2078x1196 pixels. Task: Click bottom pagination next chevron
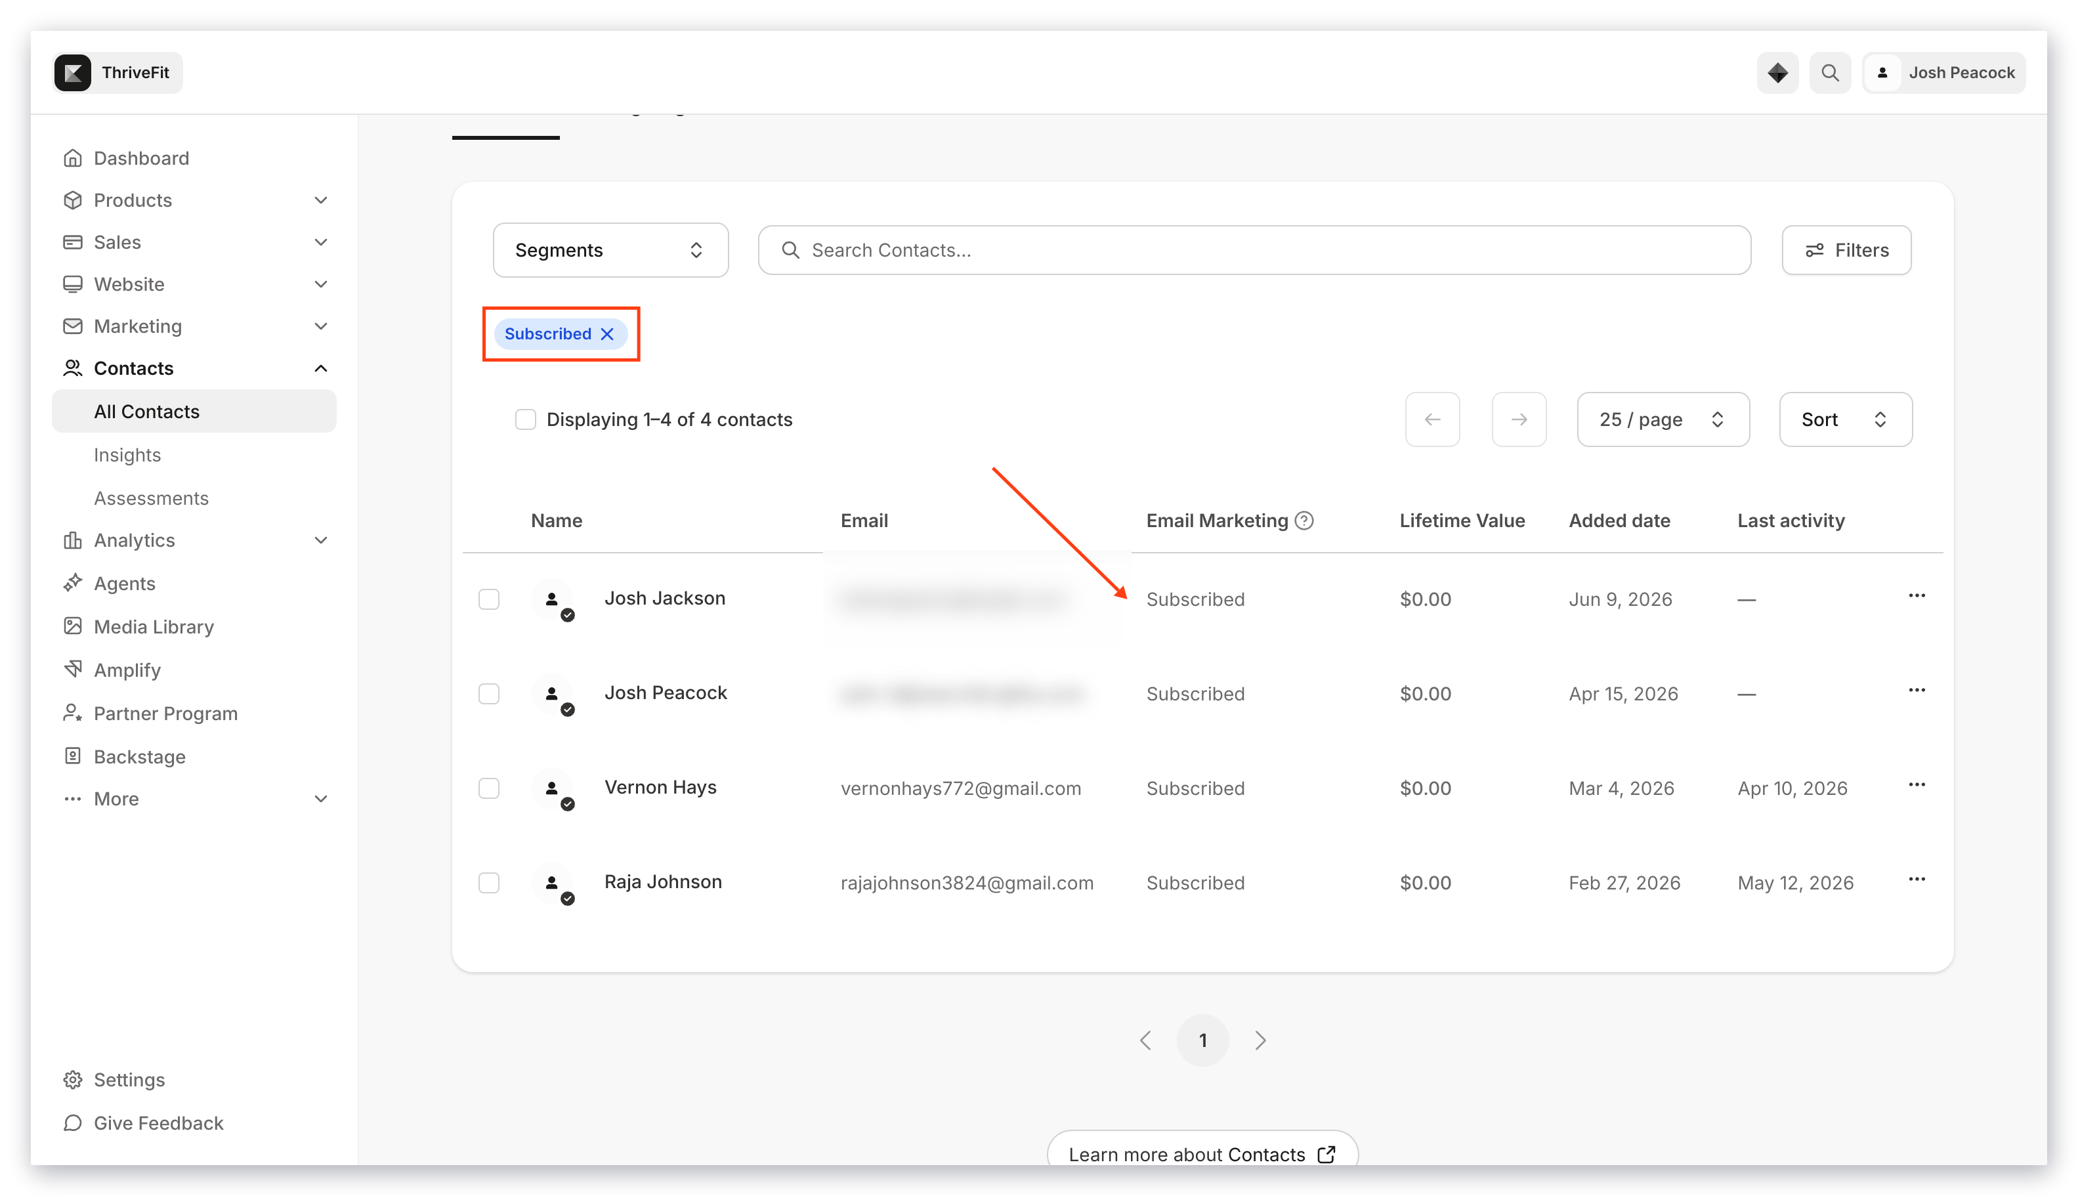(x=1260, y=1040)
